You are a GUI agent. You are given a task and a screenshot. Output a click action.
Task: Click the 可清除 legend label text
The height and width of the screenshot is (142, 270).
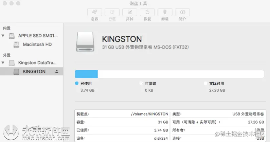150,84
